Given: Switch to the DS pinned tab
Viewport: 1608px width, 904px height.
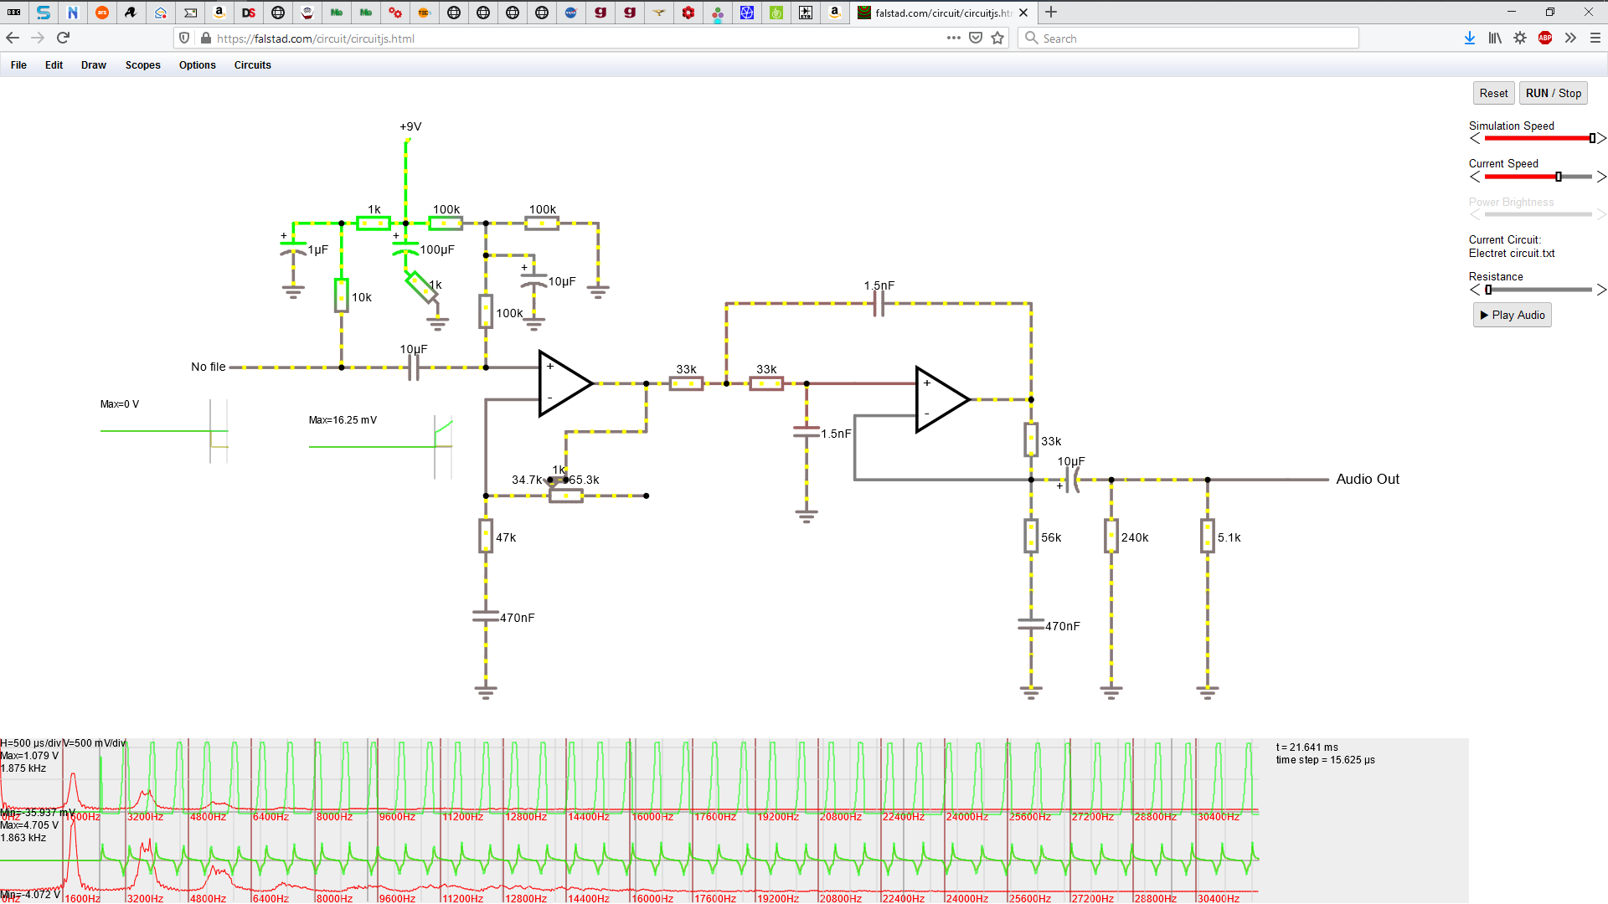Looking at the screenshot, I should [x=249, y=13].
